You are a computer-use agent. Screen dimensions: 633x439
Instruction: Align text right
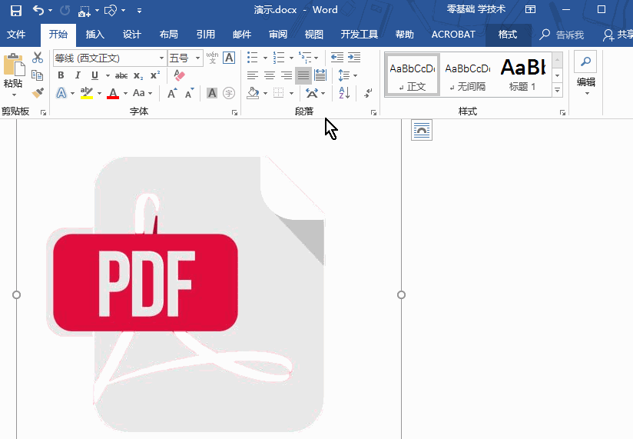tap(287, 75)
